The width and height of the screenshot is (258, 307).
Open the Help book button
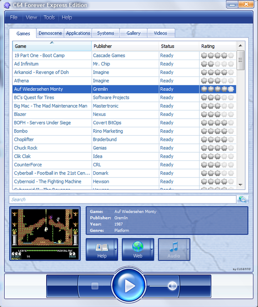click(x=100, y=250)
